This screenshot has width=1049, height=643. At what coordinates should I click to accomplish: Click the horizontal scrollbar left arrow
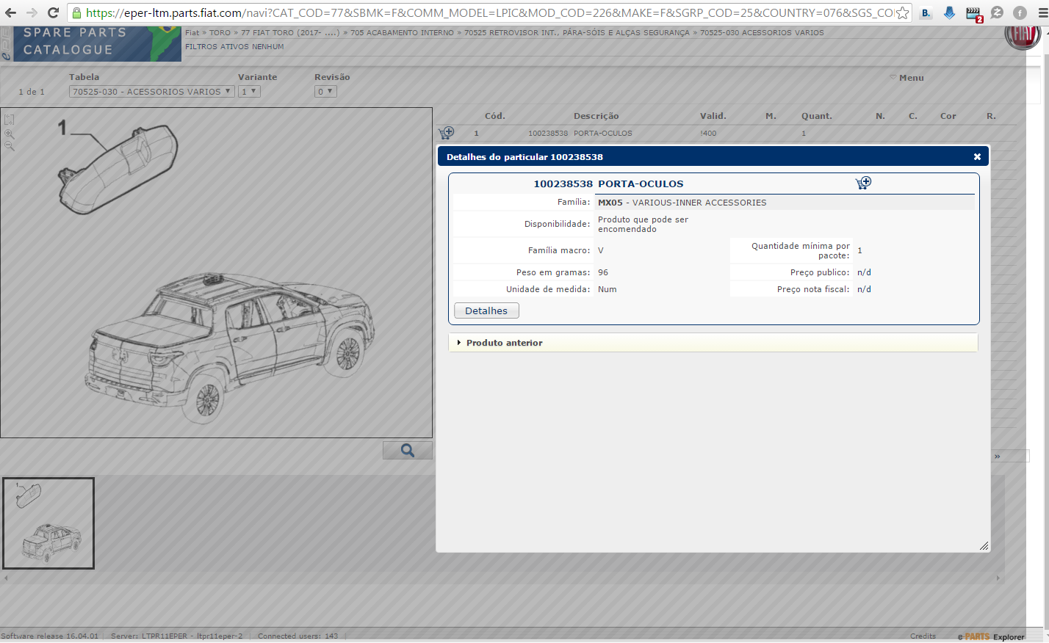(6, 578)
